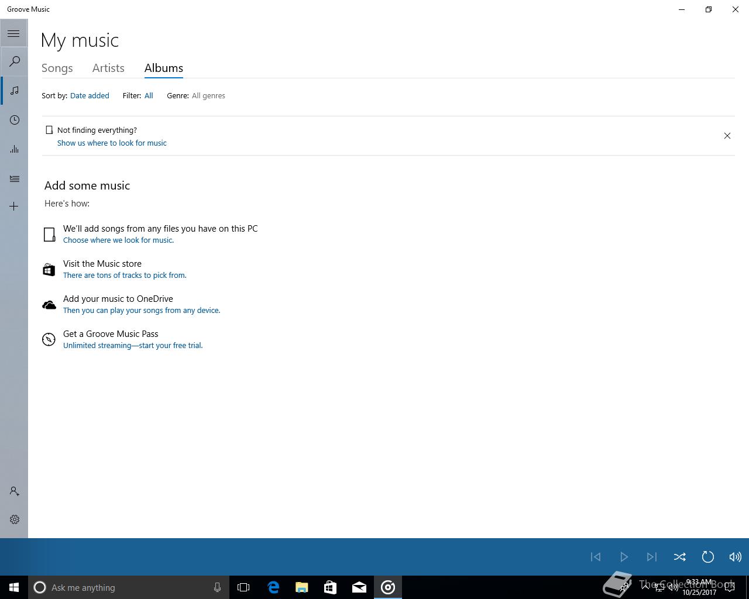Open Recent plays clock icon
The image size is (749, 599).
coord(14,120)
